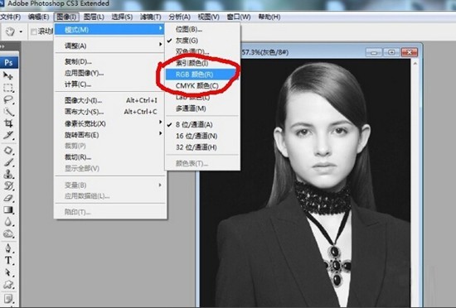Open the 选择(S) menu

point(122,17)
